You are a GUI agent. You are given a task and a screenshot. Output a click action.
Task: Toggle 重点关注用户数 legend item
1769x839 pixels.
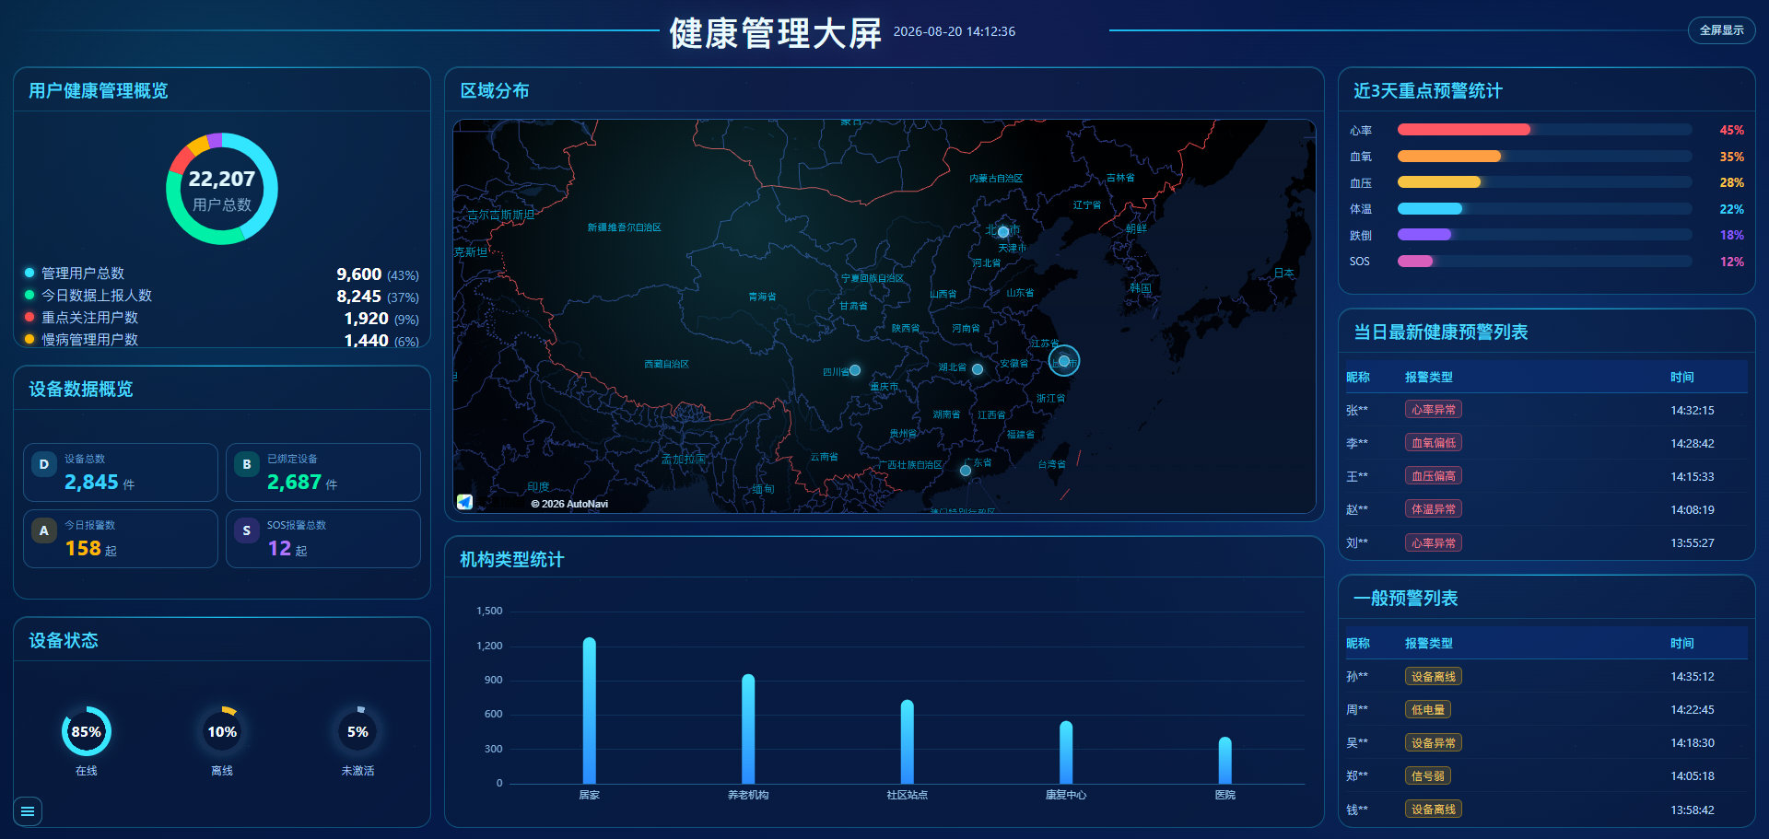[81, 318]
